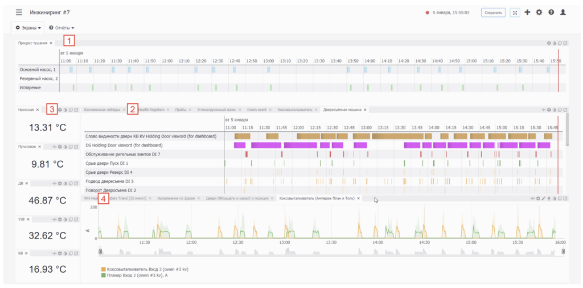The image size is (583, 288).
Task: Expand the Отчёты dropdown
Action: 61,27
